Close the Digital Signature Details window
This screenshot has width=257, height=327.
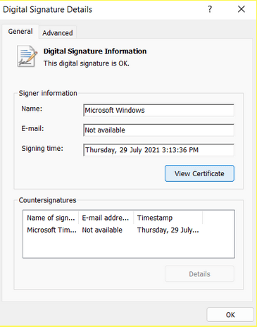(x=242, y=9)
